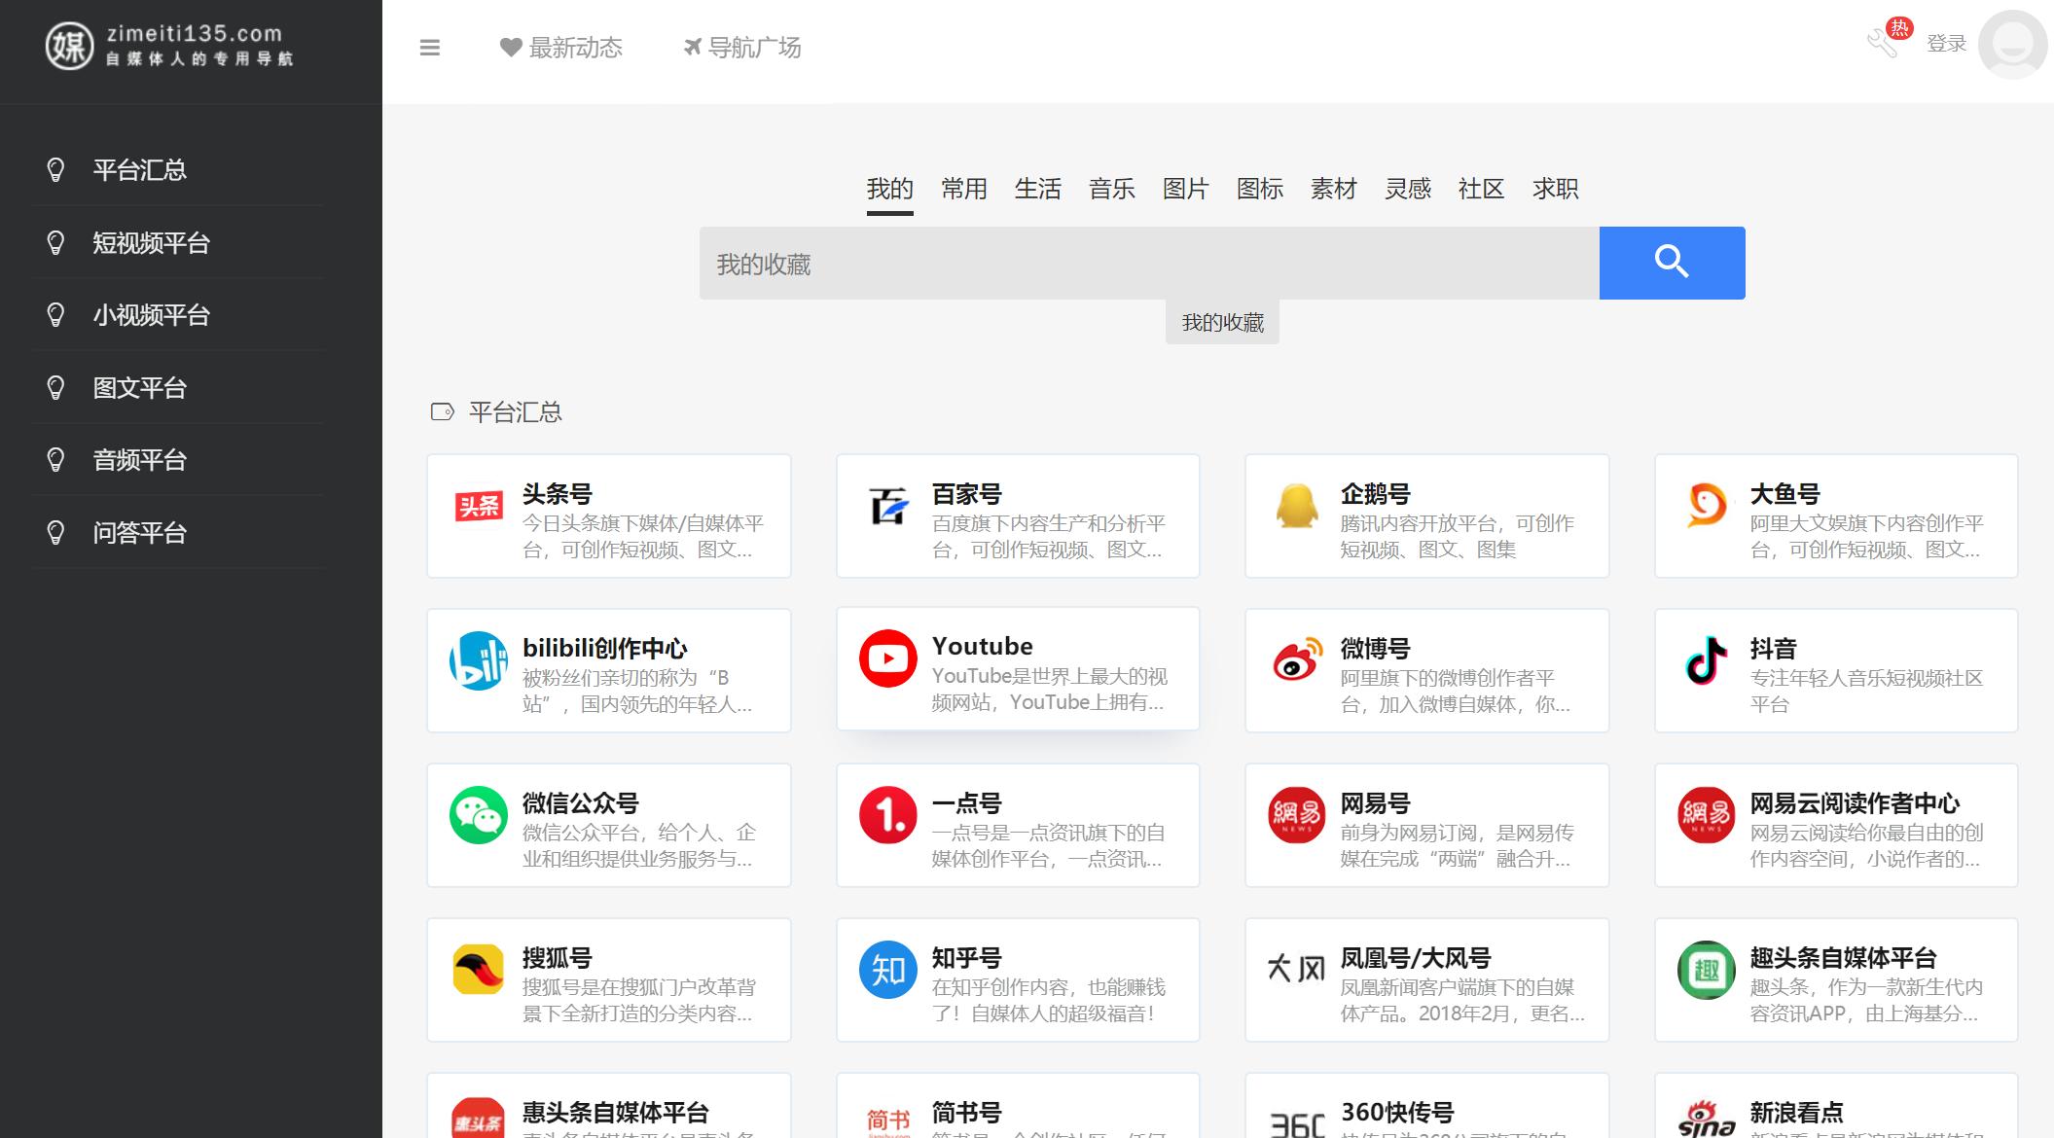The image size is (2054, 1138).
Task: Open the Youtube card icon
Action: pyautogui.click(x=887, y=659)
